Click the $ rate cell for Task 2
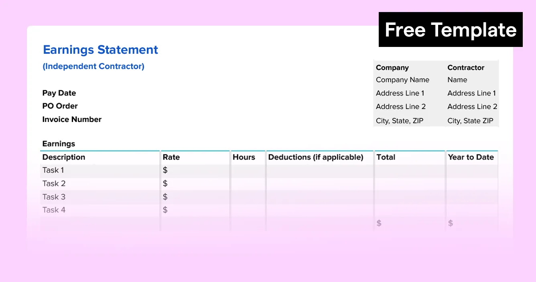The height and width of the screenshot is (282, 536). click(195, 183)
